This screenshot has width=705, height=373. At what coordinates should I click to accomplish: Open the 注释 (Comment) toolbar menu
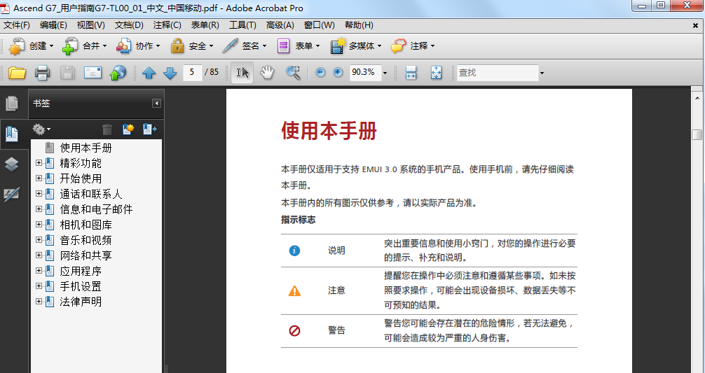point(412,45)
